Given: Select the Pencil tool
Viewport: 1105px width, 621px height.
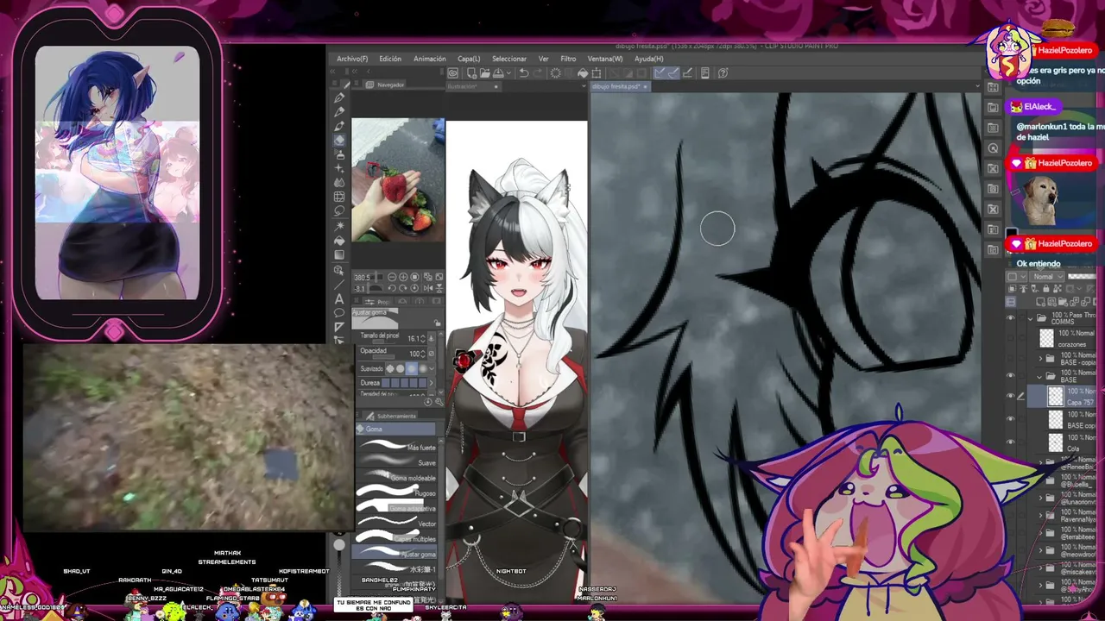Looking at the screenshot, I should coord(339,112).
